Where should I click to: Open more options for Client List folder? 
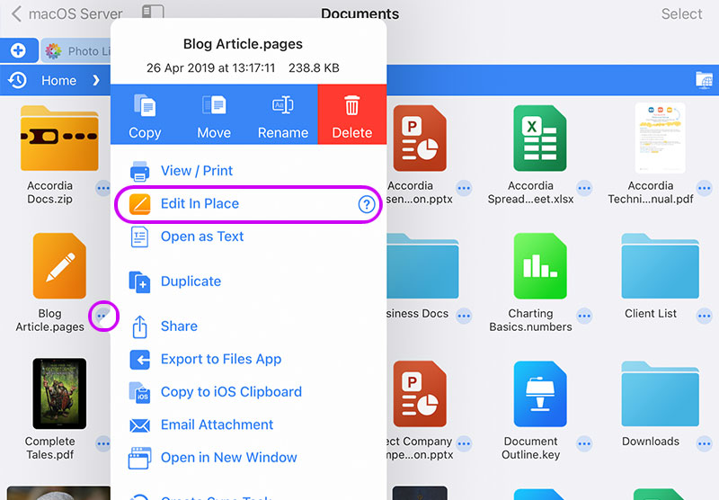pos(704,316)
